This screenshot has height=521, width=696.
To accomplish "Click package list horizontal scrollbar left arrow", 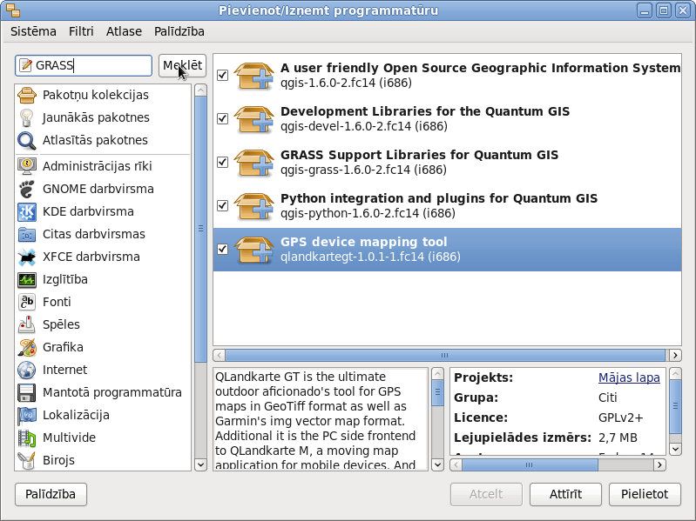I will tap(219, 356).
